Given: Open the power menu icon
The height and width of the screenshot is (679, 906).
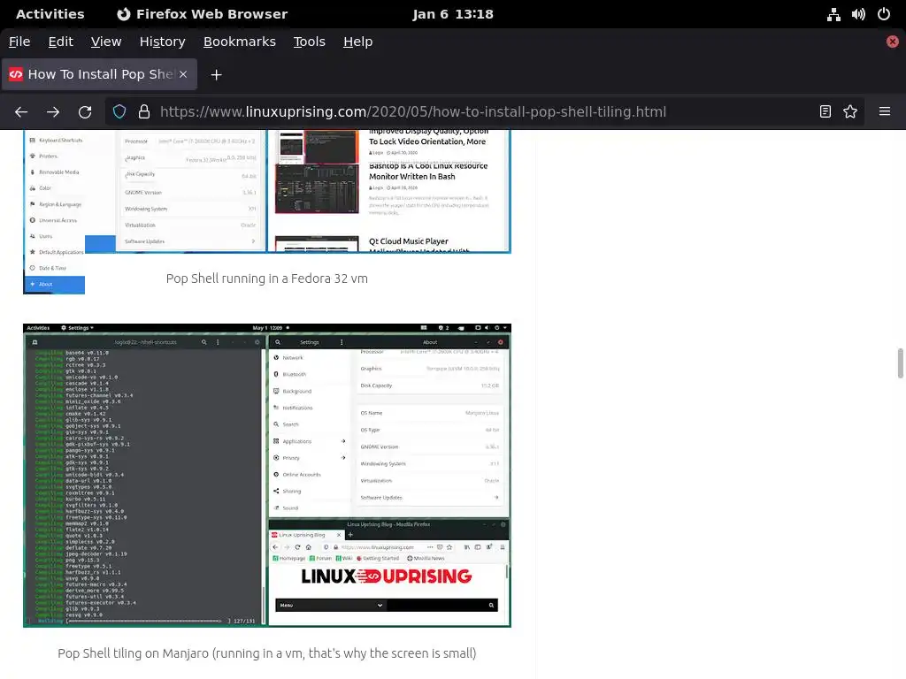Looking at the screenshot, I should pyautogui.click(x=884, y=14).
